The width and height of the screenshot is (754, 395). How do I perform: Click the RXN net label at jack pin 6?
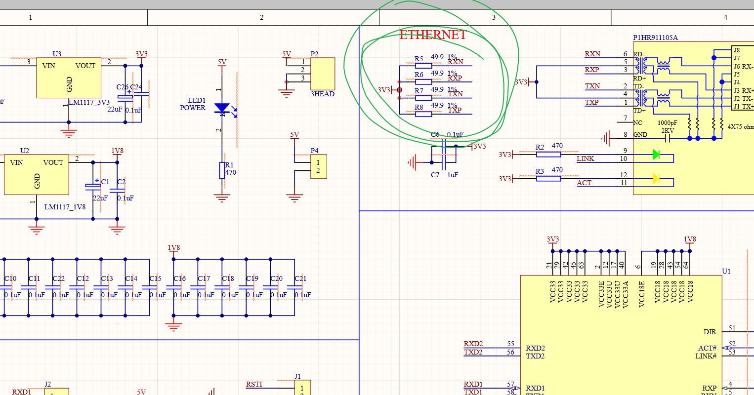[x=592, y=54]
